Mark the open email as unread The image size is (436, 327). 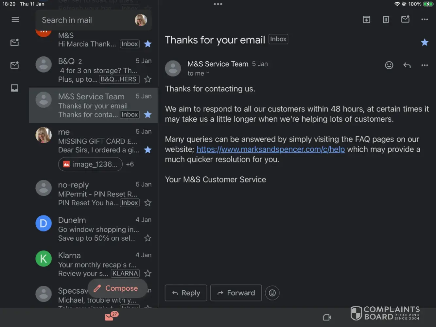point(405,19)
